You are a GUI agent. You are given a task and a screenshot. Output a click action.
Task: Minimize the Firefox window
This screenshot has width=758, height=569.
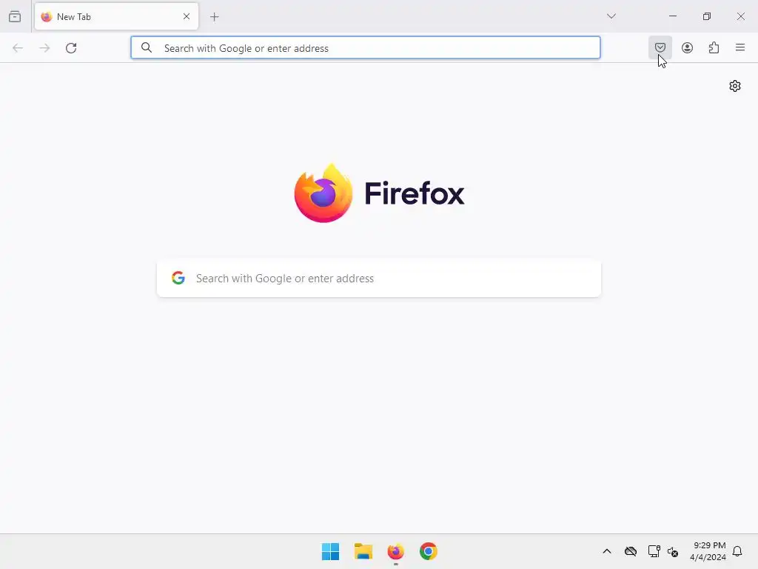pos(672,16)
